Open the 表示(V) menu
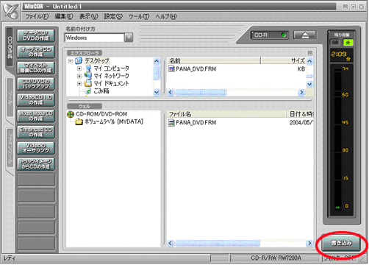Screen dimensions: 369x265 point(89,16)
